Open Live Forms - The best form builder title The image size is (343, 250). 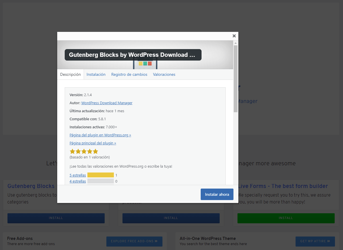283,186
